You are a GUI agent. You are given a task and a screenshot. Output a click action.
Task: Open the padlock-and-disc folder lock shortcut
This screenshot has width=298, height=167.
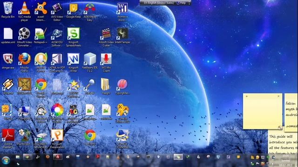41,110
